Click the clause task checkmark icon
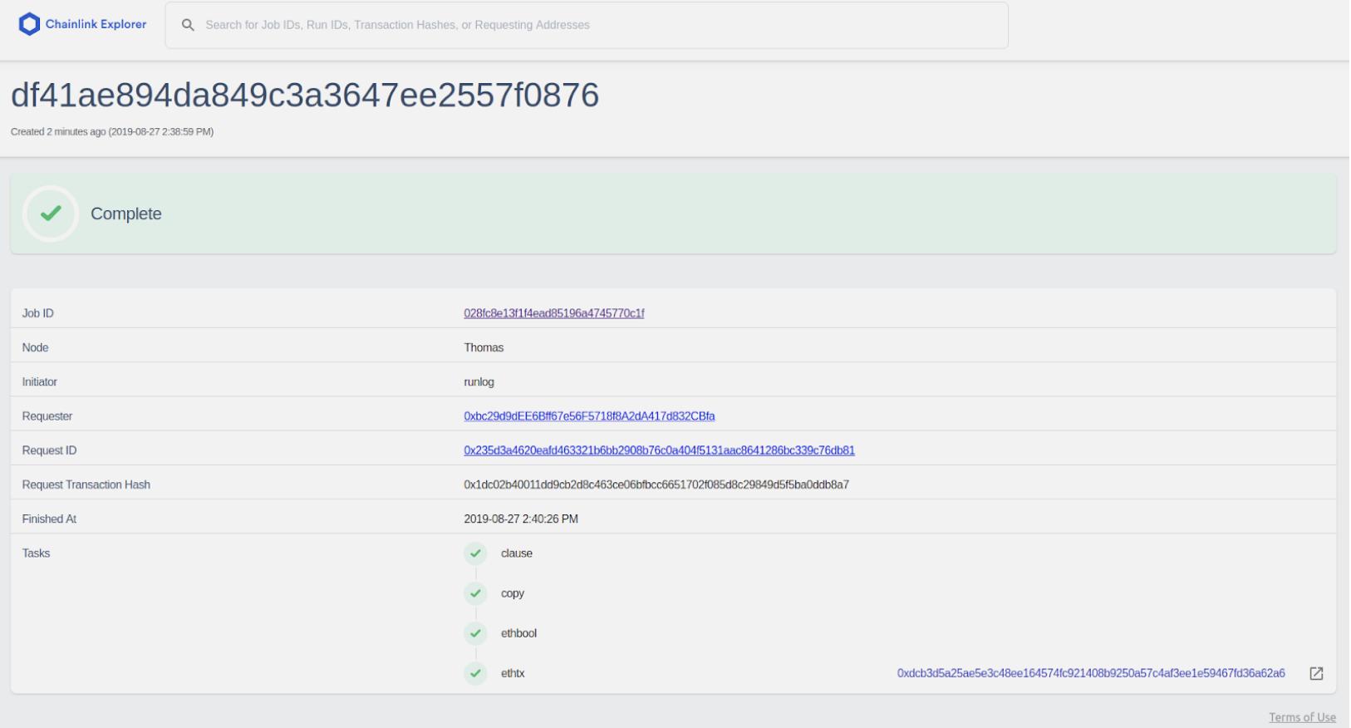Screen dimensions: 1351x728 (x=475, y=553)
